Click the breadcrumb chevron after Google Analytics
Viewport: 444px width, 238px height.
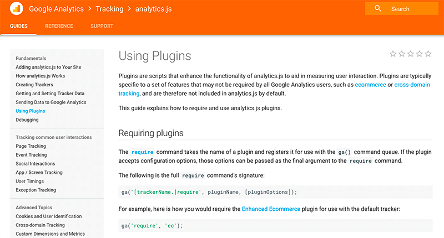pyautogui.click(x=90, y=9)
